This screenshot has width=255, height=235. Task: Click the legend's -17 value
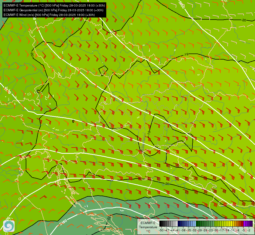(x=221, y=231)
